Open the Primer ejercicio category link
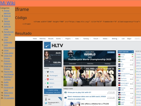 (7, 12)
